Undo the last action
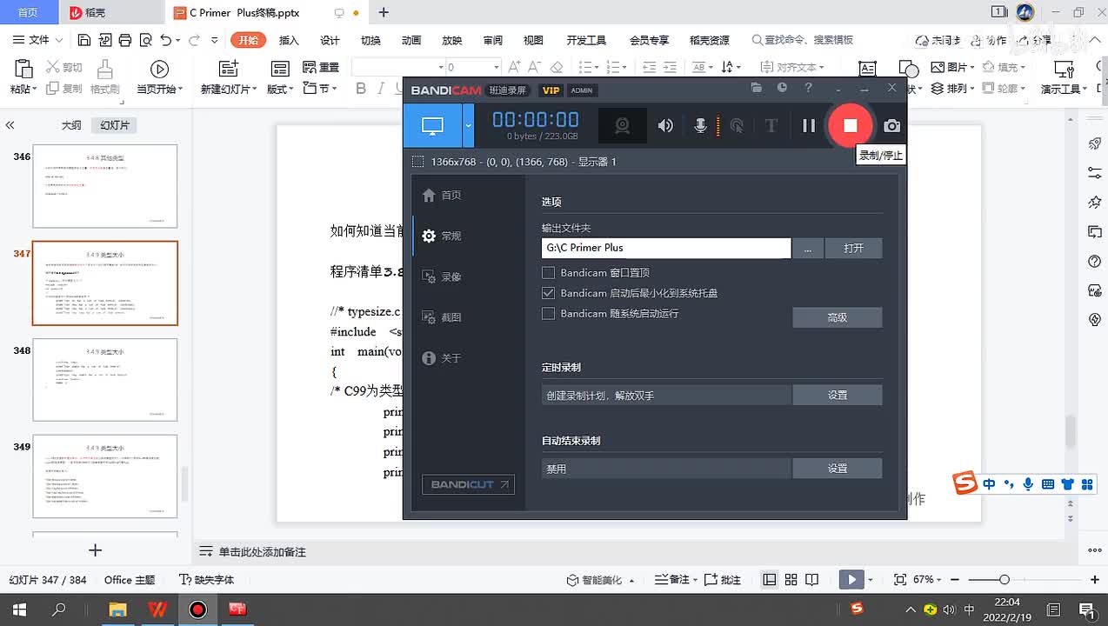Image resolution: width=1108 pixels, height=626 pixels. [x=165, y=40]
